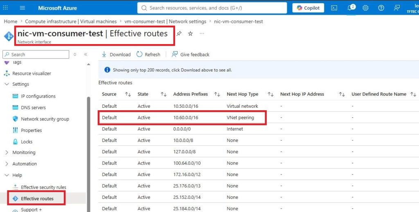This screenshot has height=212, width=419.
Task: Expand the Automation section
Action: 7,164
